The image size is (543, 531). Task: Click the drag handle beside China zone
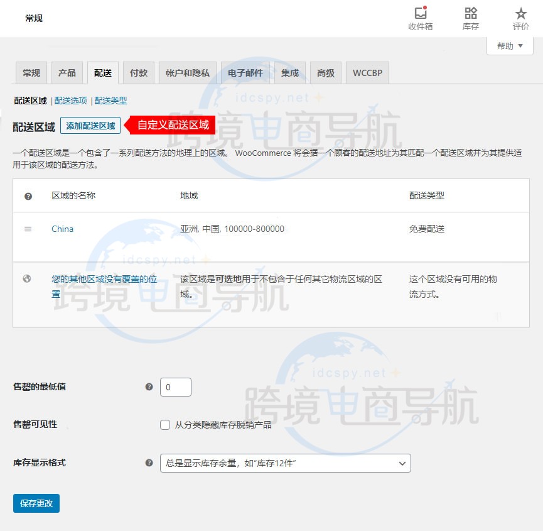28,229
